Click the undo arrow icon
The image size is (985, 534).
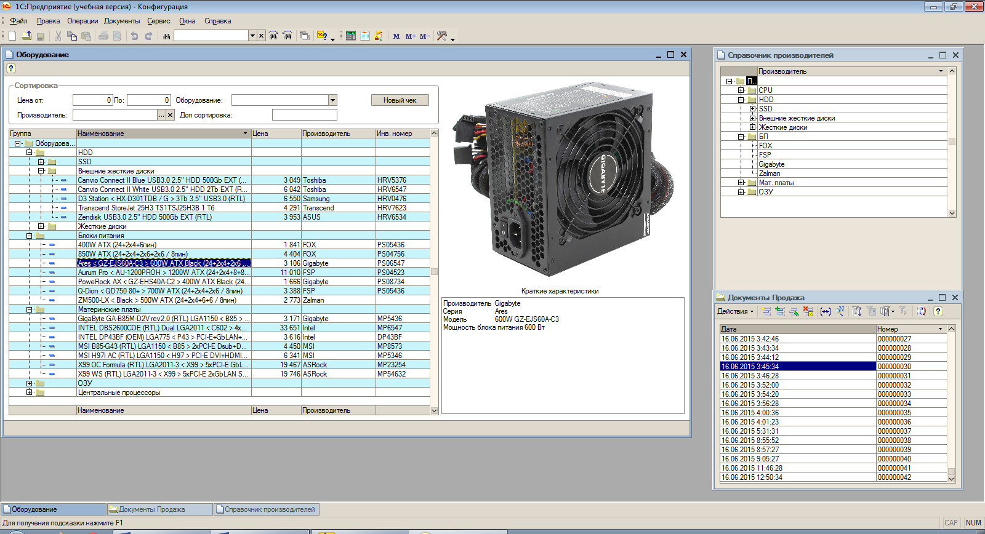pos(134,36)
